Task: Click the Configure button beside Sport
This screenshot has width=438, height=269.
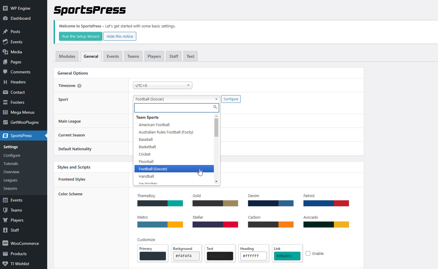Action: tap(231, 99)
